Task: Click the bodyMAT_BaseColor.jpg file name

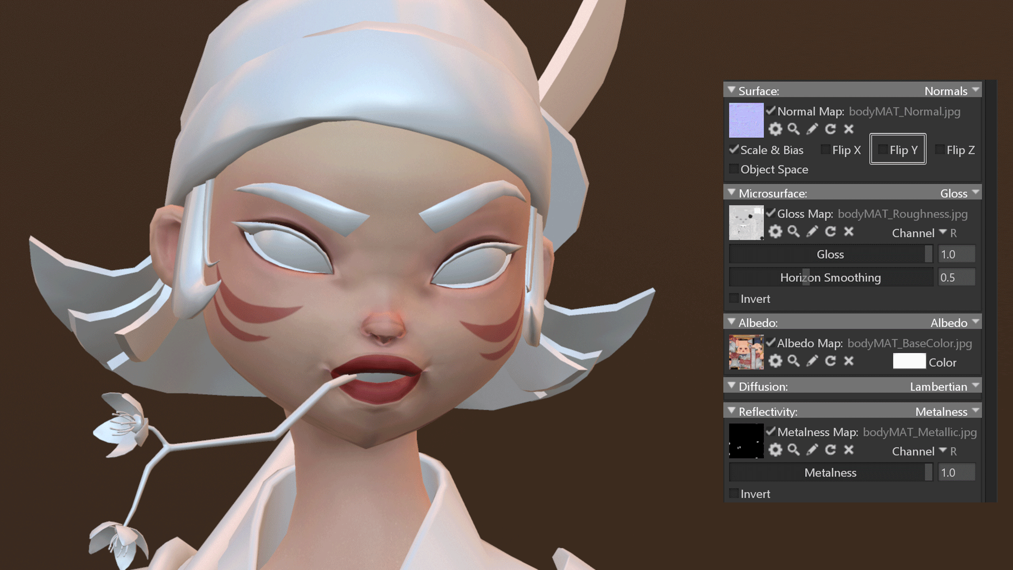Action: (910, 343)
